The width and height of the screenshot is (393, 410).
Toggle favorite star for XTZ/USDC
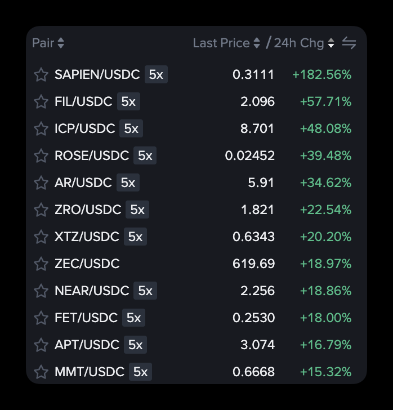[41, 237]
